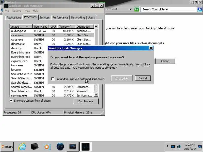Screen dimensions: 203x152
Task: Open the Help menu in Task Manager
Action: tap(36, 11)
